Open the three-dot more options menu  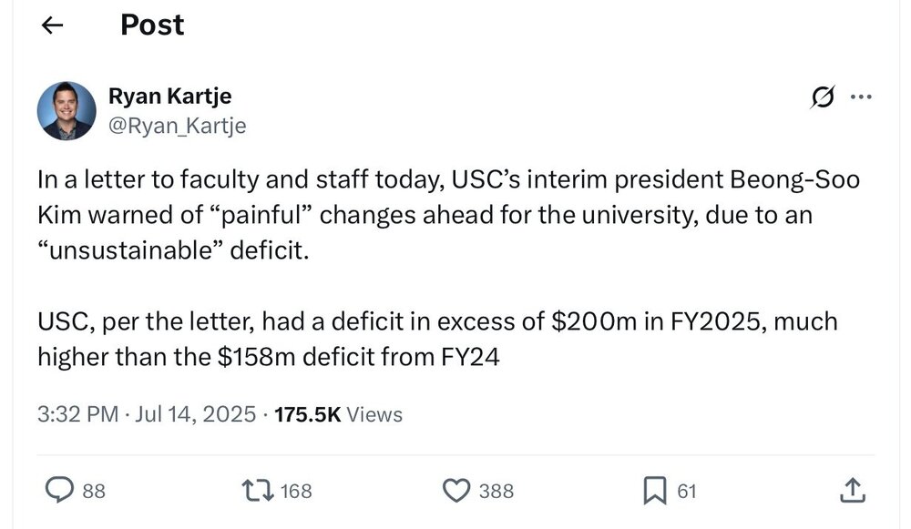click(860, 97)
